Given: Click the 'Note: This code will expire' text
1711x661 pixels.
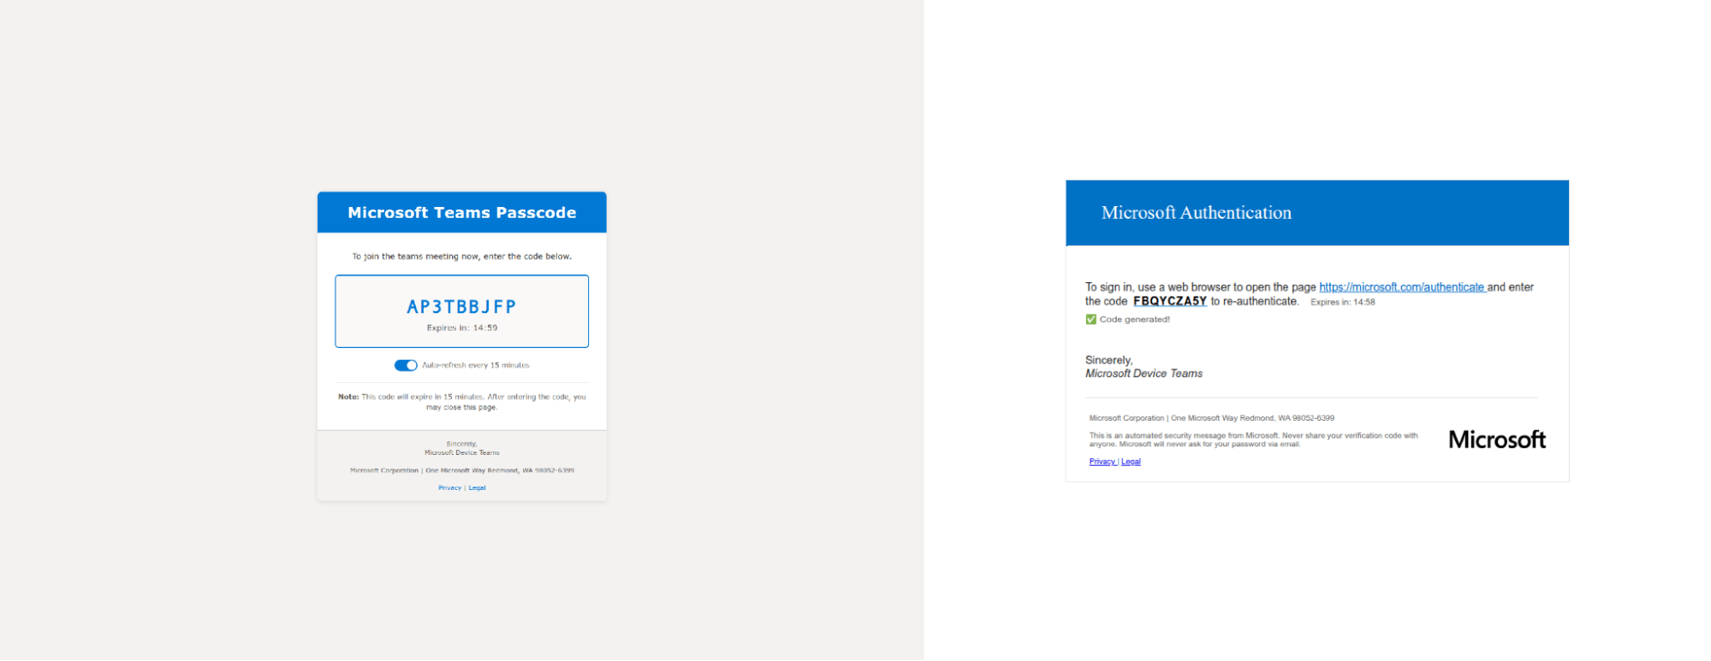Looking at the screenshot, I should tap(461, 402).
